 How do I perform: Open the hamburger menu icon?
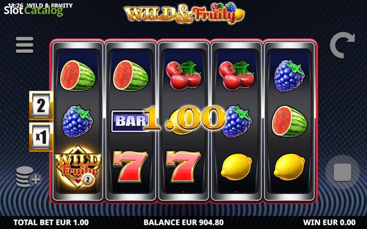[x=24, y=45]
